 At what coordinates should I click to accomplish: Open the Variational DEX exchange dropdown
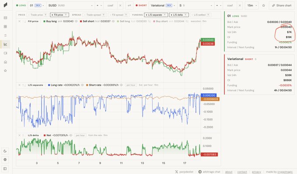click(x=163, y=6)
